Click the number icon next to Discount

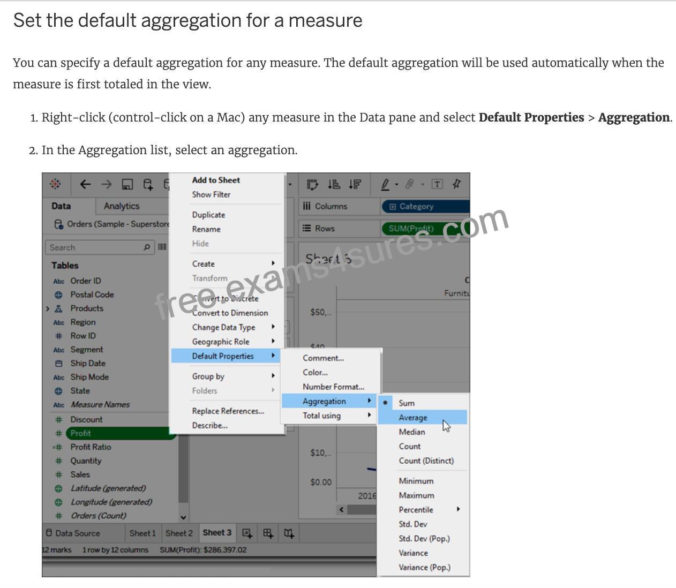[x=58, y=420]
